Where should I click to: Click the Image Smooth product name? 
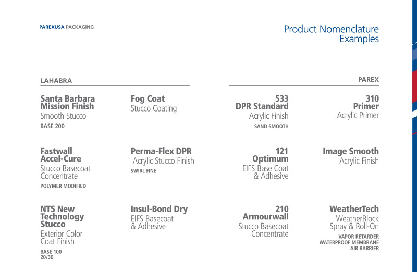pos(351,151)
